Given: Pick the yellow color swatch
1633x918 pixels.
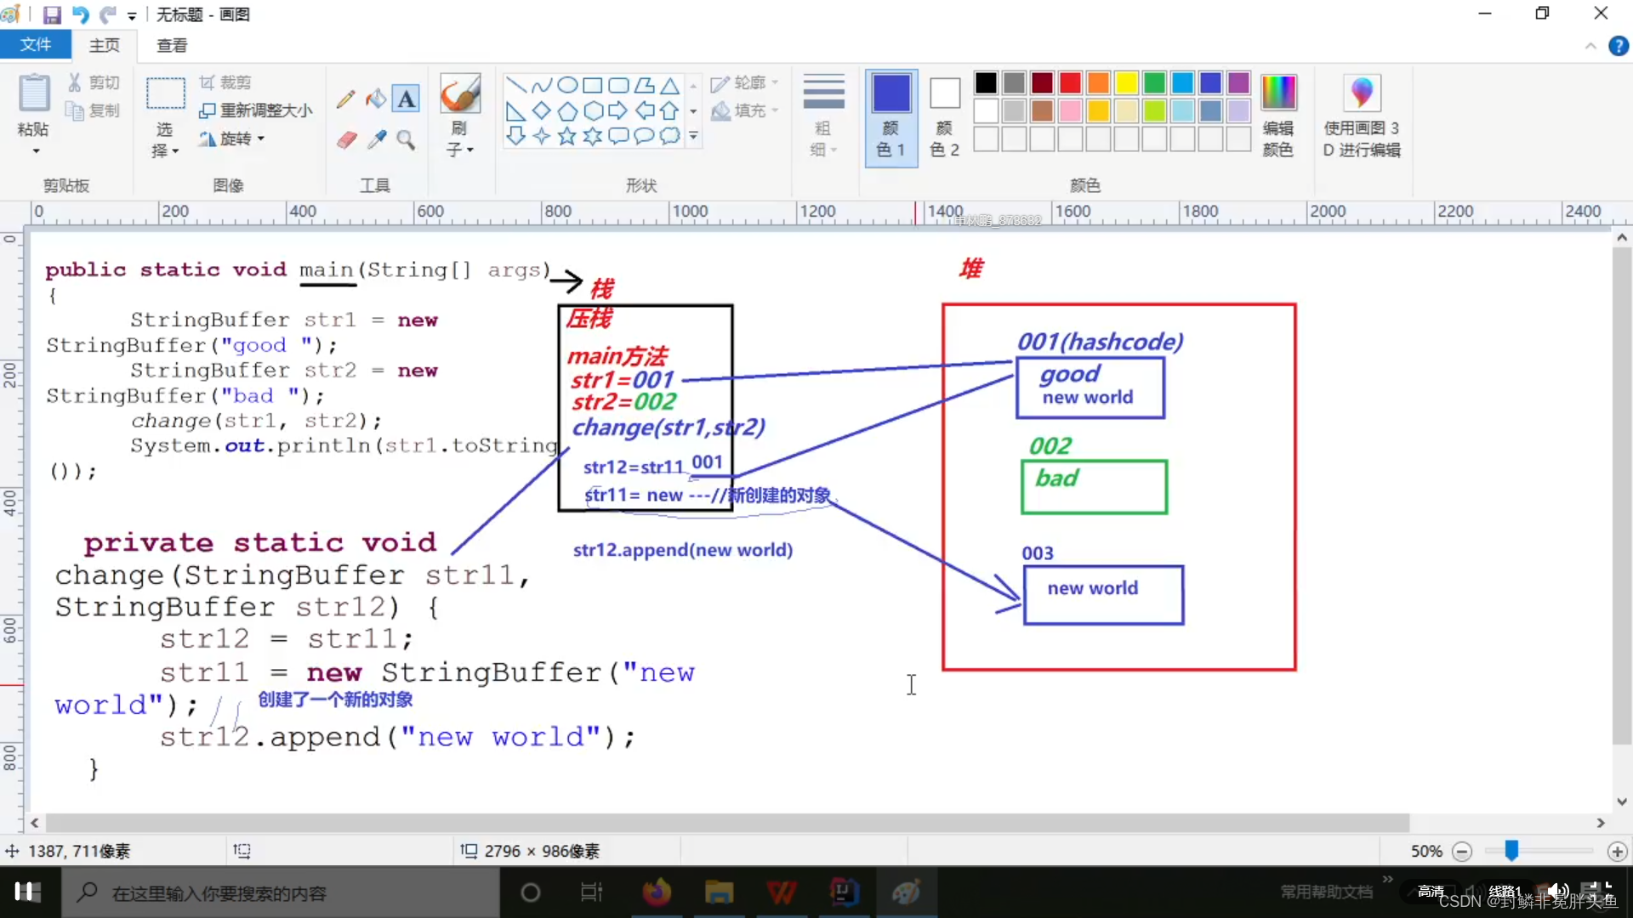Looking at the screenshot, I should (1126, 82).
